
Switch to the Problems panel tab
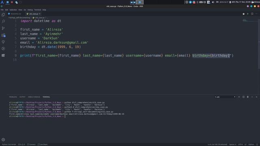[13, 97]
